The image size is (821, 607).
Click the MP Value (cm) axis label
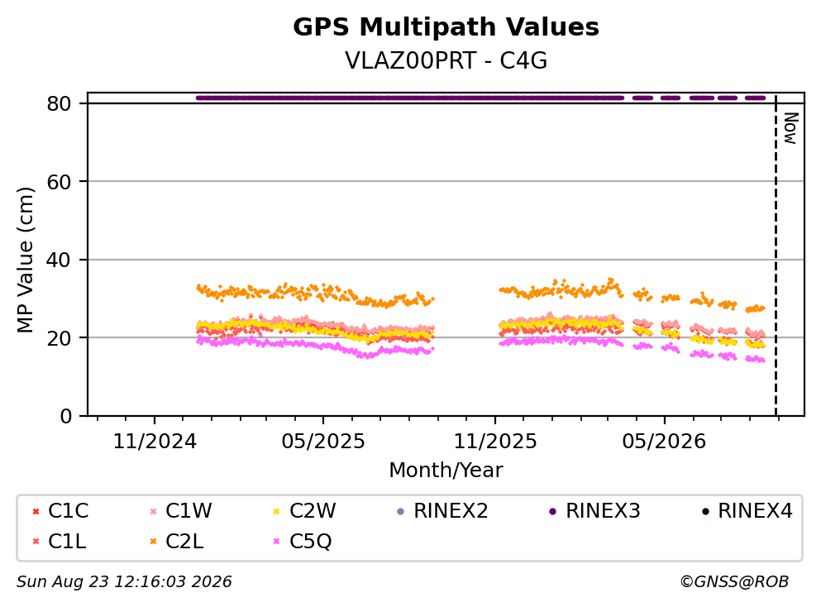pos(25,260)
